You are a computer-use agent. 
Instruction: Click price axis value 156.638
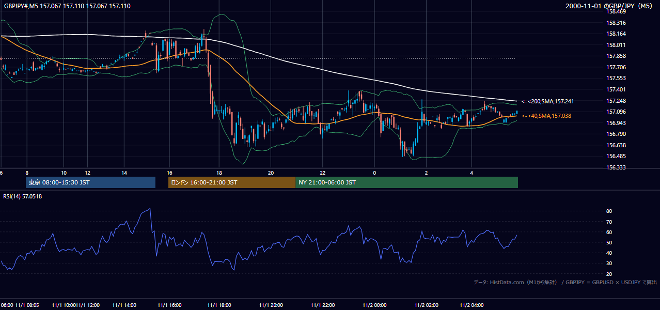click(x=616, y=145)
